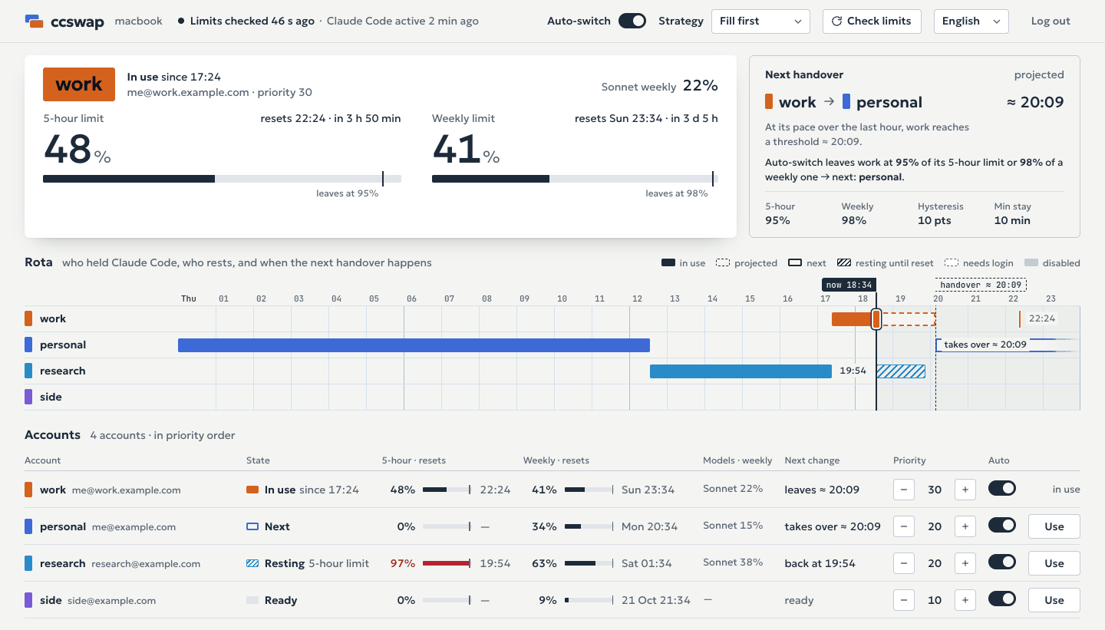
Task: Click the blue personal bar in Rota timeline
Action: [414, 345]
